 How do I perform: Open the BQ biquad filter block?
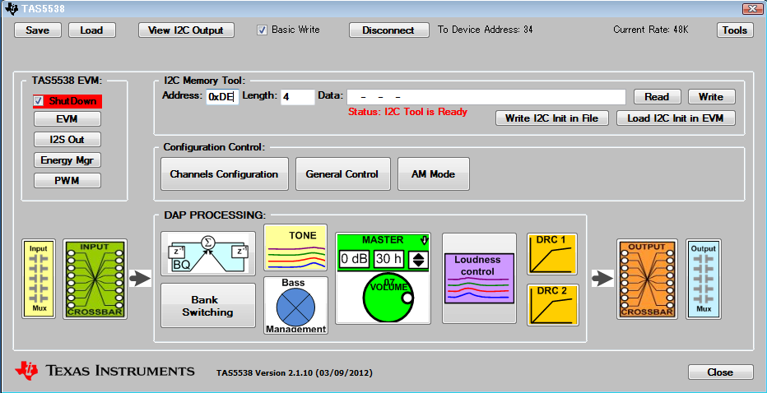click(208, 253)
